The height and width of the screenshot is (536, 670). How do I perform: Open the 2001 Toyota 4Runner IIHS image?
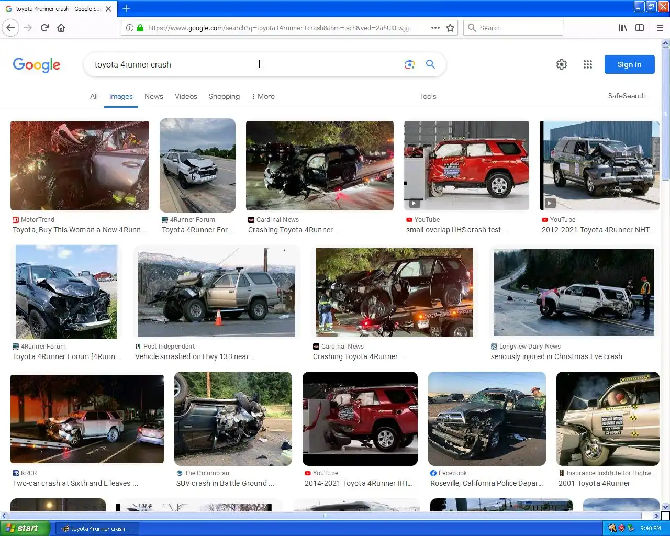pyautogui.click(x=608, y=419)
